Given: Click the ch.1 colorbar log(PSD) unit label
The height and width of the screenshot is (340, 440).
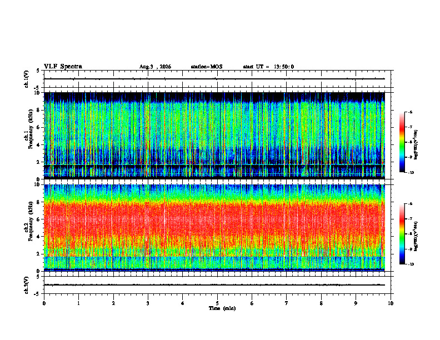Looking at the screenshot, I should (x=416, y=145).
